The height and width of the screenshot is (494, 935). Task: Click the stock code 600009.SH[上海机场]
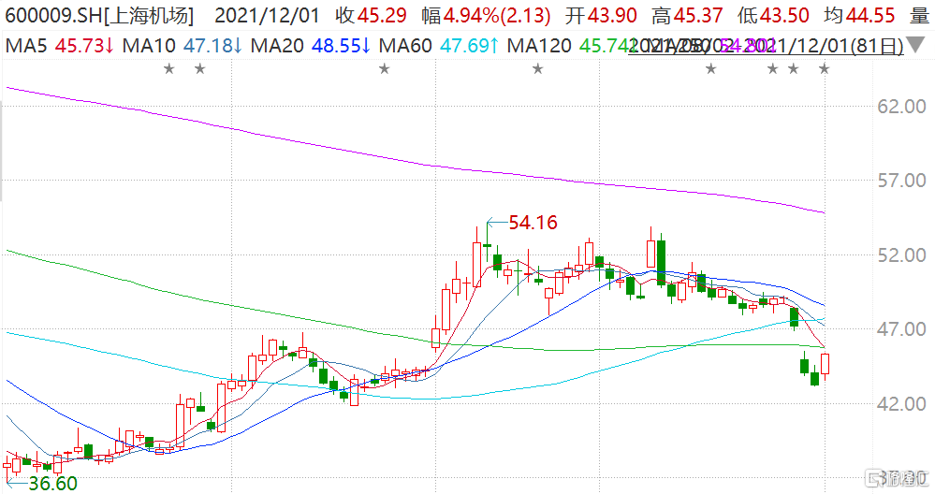tap(99, 16)
